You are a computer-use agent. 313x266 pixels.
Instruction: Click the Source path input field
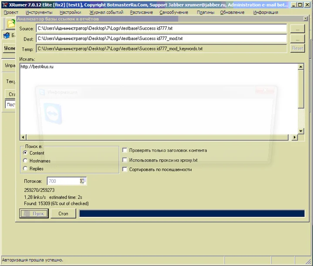162,28
